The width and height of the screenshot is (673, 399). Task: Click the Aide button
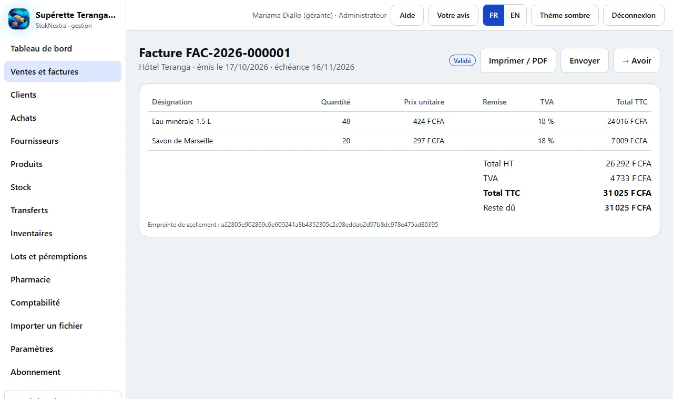tap(407, 15)
